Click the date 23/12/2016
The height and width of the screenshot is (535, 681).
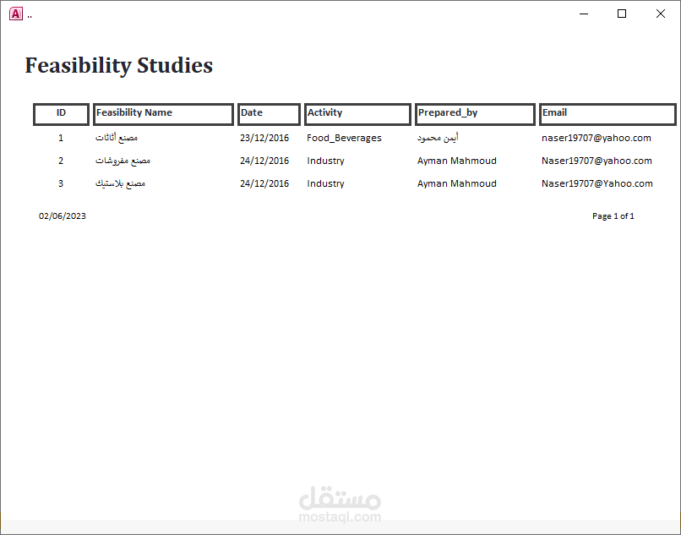264,138
